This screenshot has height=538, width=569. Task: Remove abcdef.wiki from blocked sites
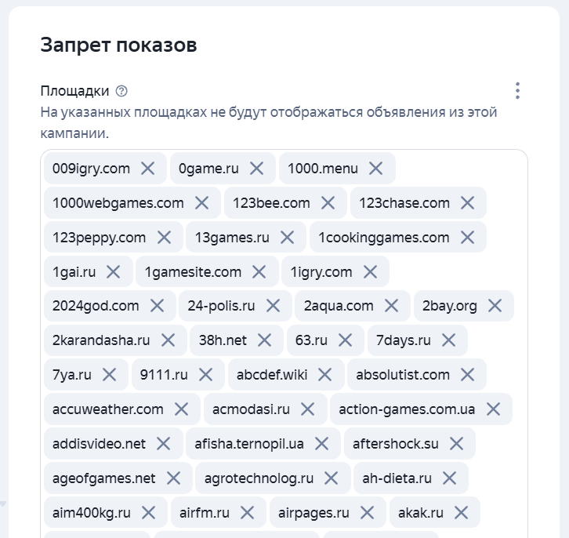click(x=324, y=375)
